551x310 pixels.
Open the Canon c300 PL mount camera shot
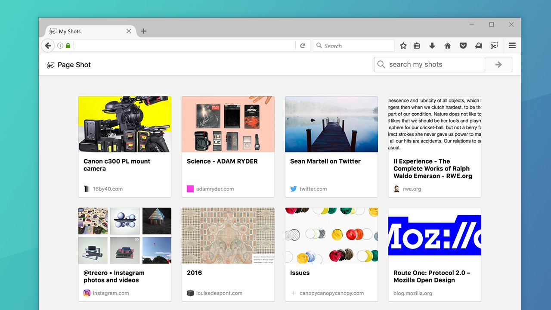pos(125,146)
